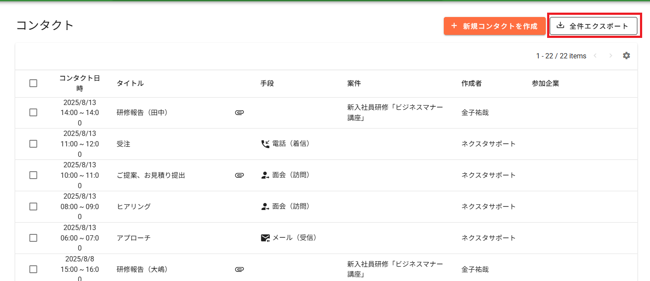Click paperclip attachment icon for 研修報告（田中）

(239, 112)
